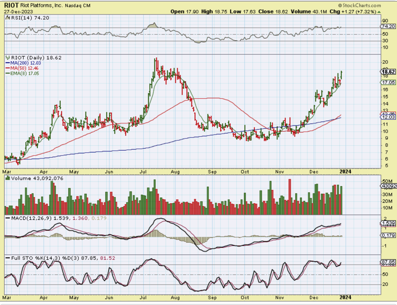Click the Volume 43.1M value in header
The width and height of the screenshot is (397, 305).
click(309, 11)
